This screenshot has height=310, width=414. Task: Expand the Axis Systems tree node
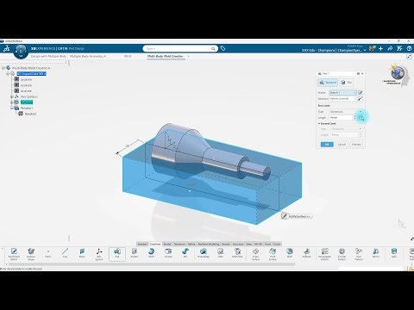[12, 96]
